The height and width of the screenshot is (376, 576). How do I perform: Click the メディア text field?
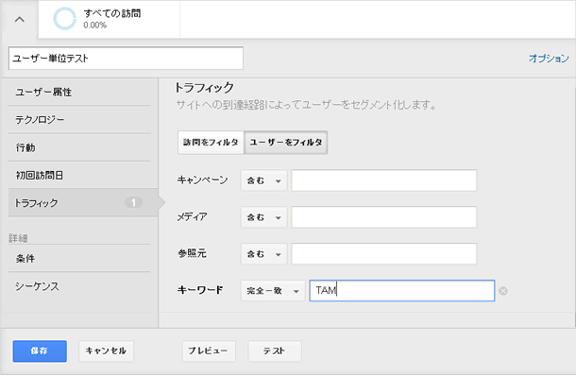coord(384,217)
